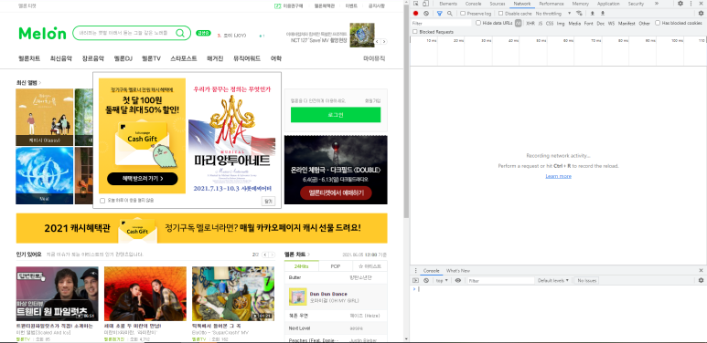Next page arrow of 인기 있어요 section

(x=272, y=255)
